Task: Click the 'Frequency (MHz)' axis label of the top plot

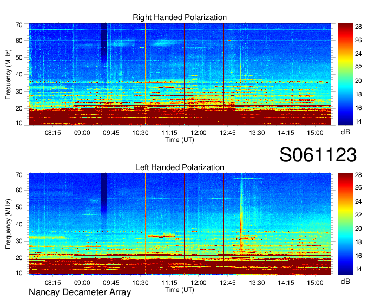Action: click(x=8, y=74)
